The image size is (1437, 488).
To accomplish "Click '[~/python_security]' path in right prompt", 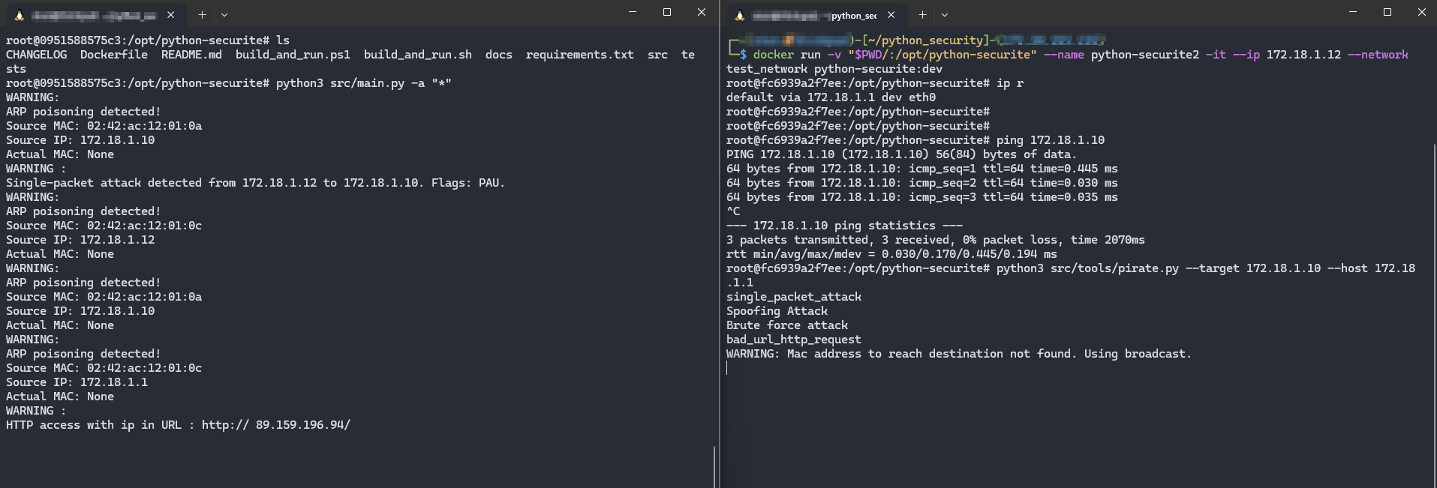I will (x=926, y=40).
